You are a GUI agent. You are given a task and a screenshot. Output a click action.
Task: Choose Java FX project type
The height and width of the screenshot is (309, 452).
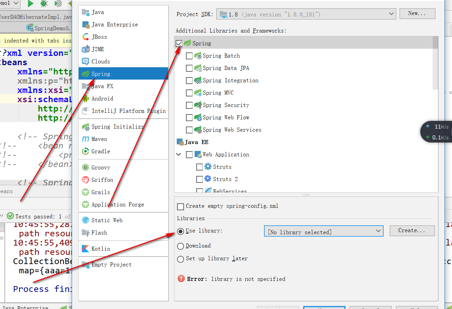click(124, 86)
